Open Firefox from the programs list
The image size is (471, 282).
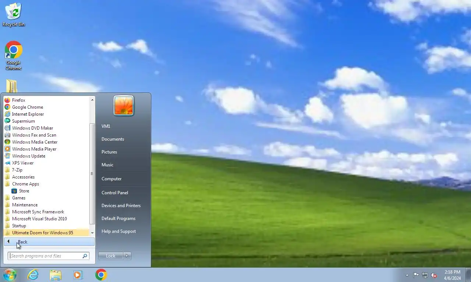point(46,100)
